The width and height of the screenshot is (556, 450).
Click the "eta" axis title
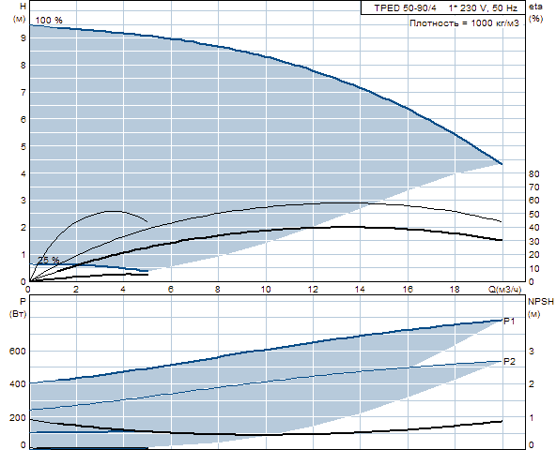(535, 7)
